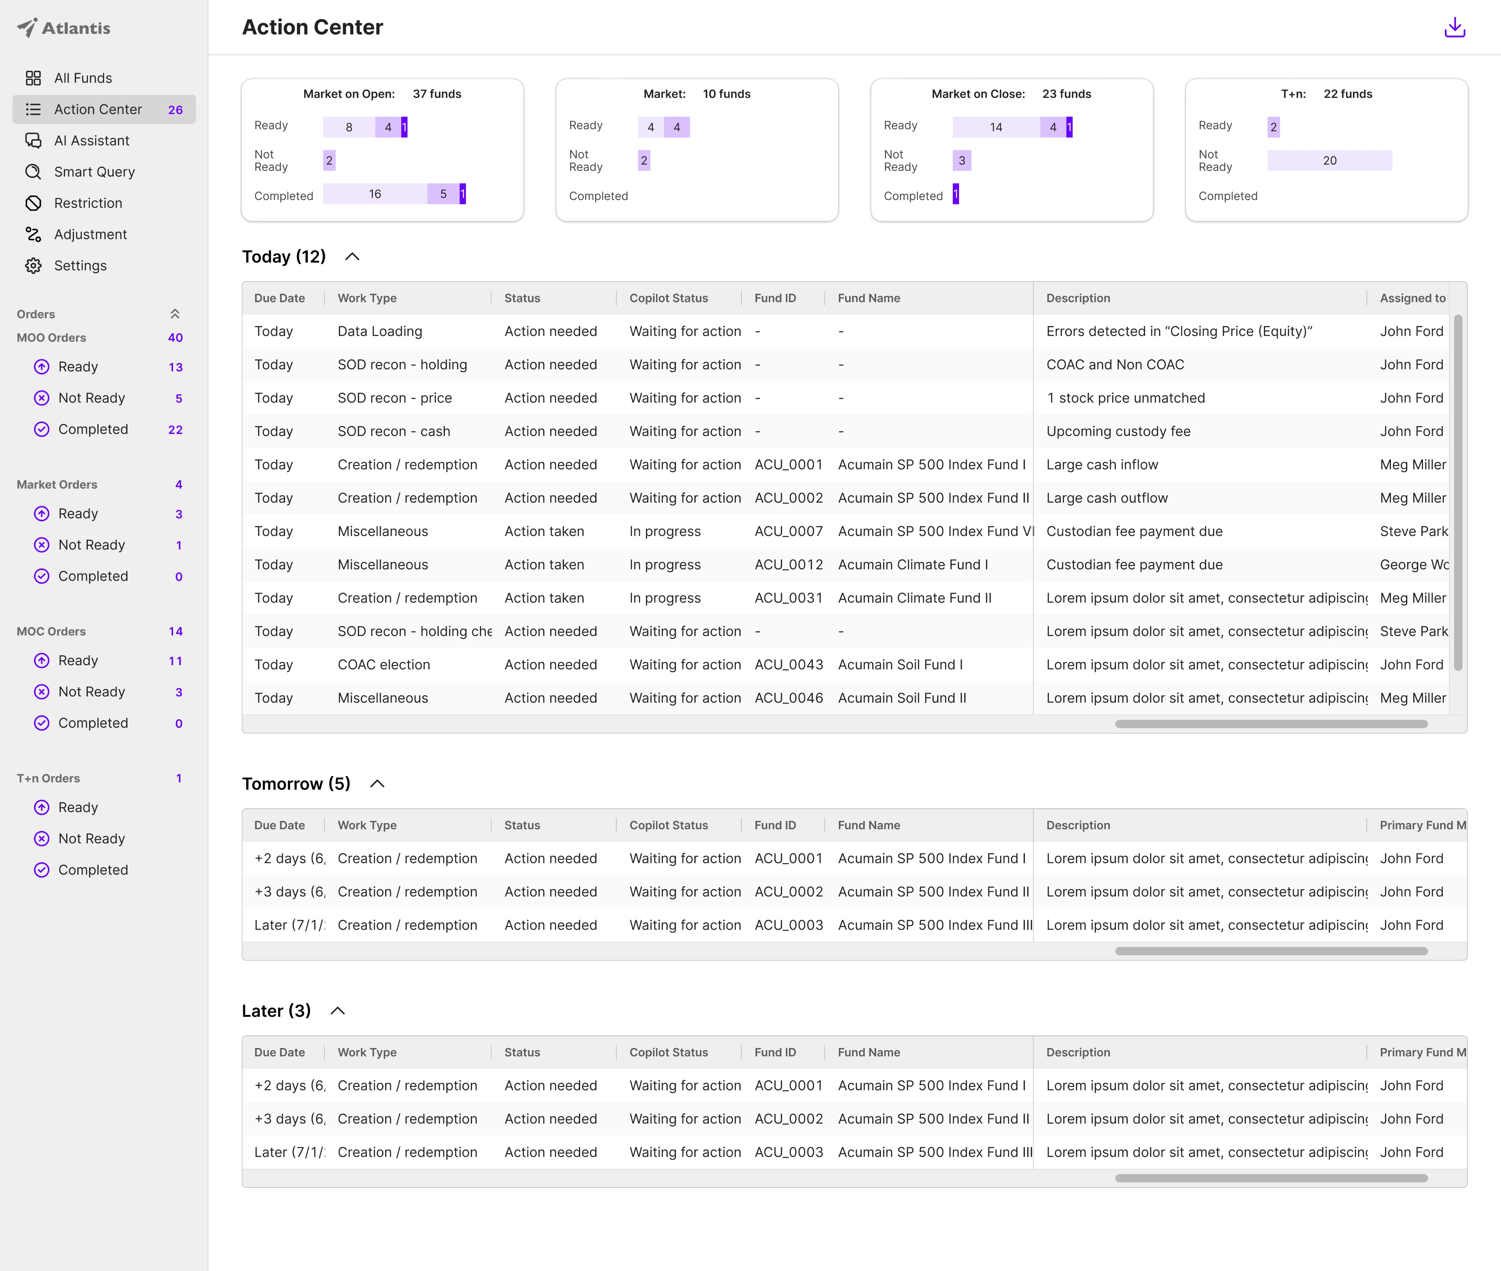Select Not Ready under Market Orders
The image size is (1501, 1271).
(92, 545)
